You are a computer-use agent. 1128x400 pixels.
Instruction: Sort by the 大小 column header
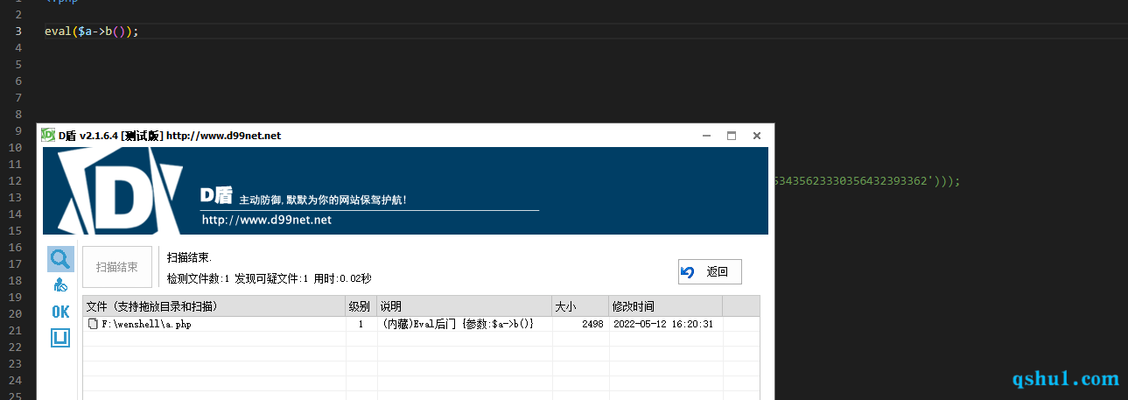(580, 306)
